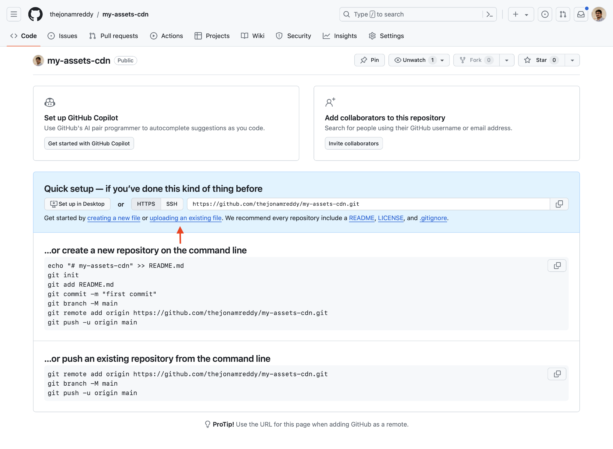
Task: Click the Public visibility badge
Action: point(126,60)
